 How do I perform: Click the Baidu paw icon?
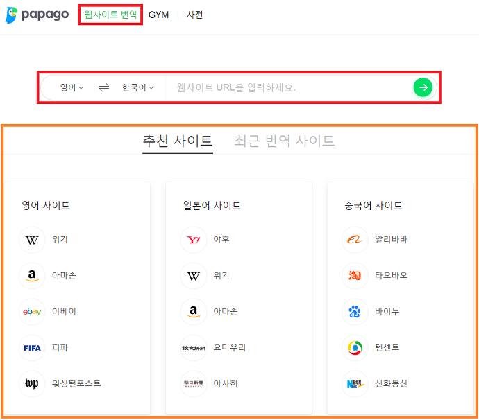(x=355, y=312)
